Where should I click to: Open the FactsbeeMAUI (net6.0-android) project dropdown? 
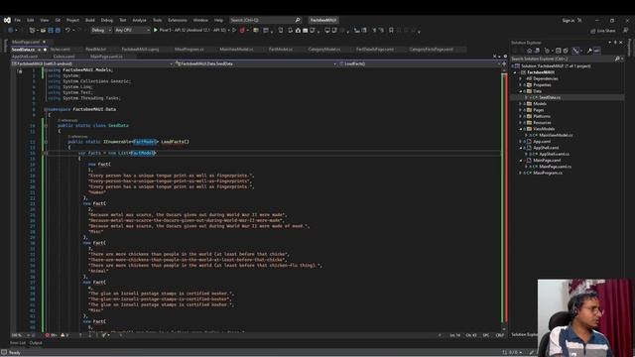pos(92,63)
